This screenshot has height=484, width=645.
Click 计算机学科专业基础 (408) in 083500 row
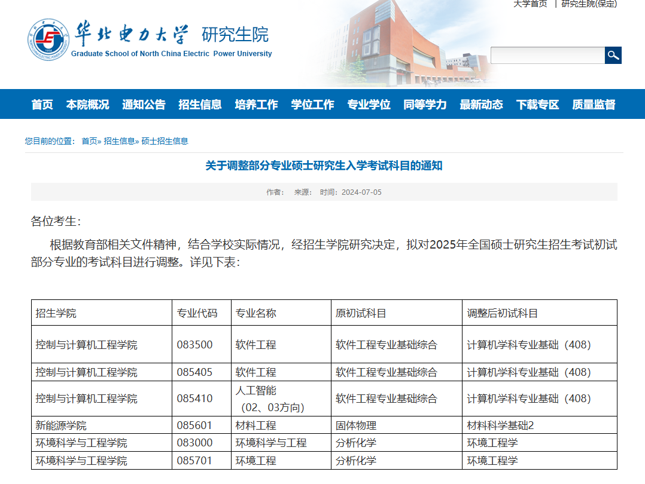point(528,344)
